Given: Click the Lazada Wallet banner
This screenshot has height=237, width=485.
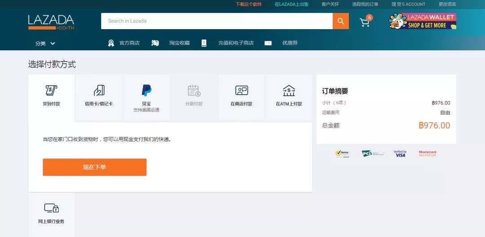Looking at the screenshot, I should coord(423,21).
